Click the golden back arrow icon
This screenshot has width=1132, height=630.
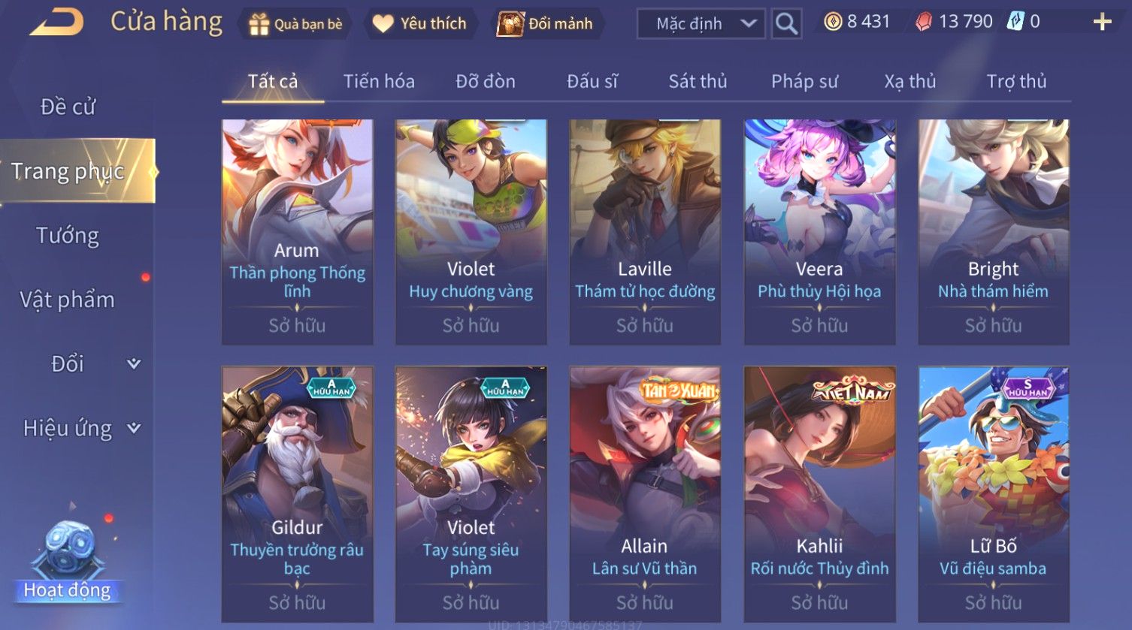(56, 23)
